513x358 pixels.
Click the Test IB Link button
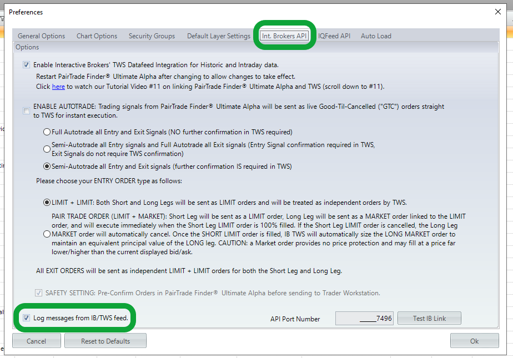click(429, 319)
